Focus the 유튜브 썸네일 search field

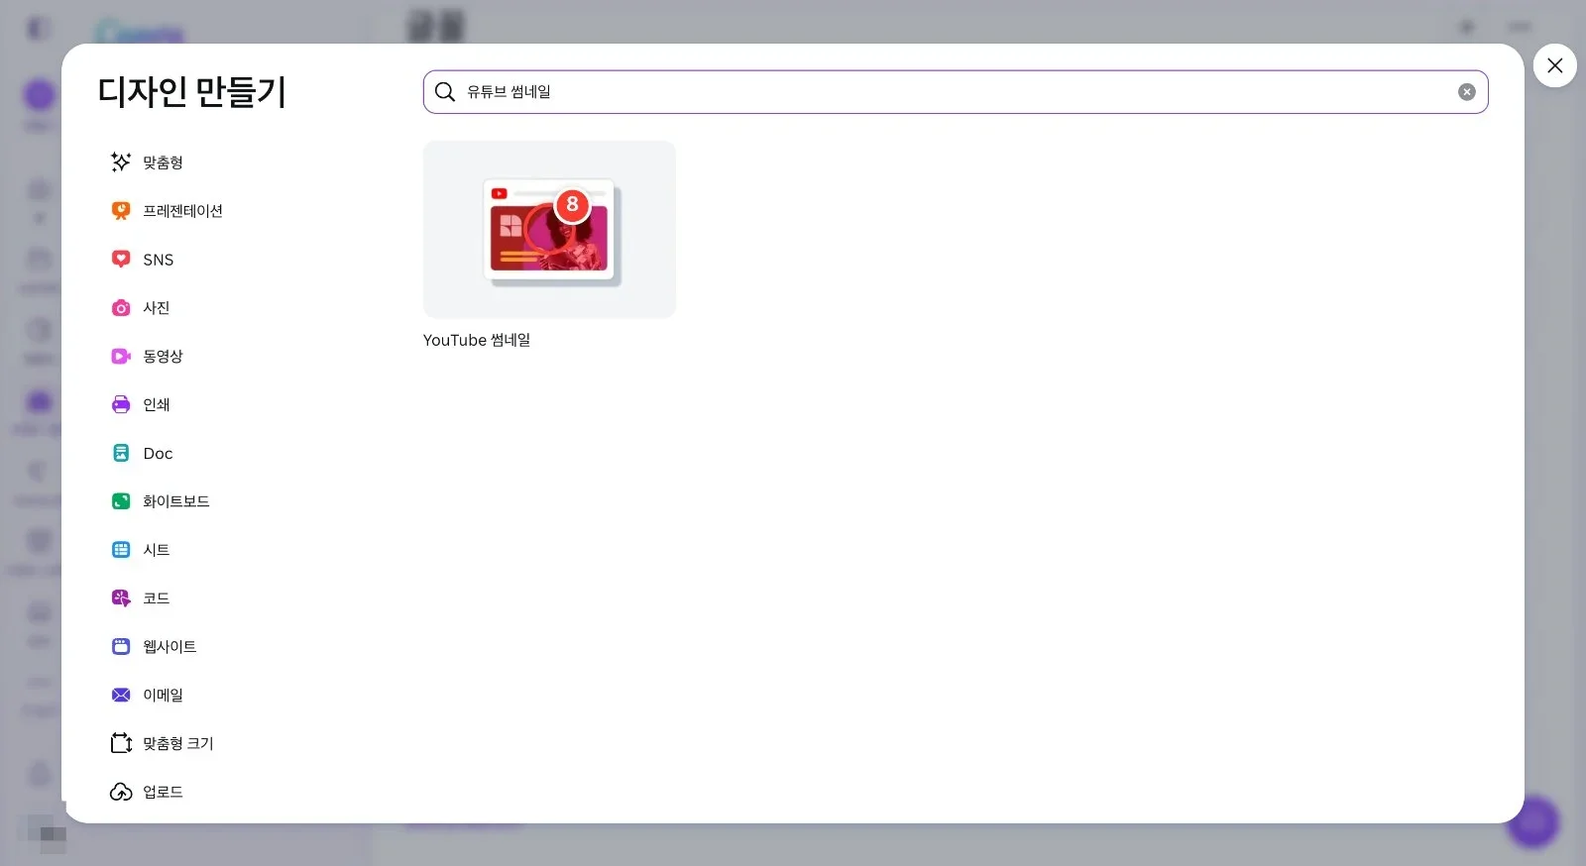956,92
